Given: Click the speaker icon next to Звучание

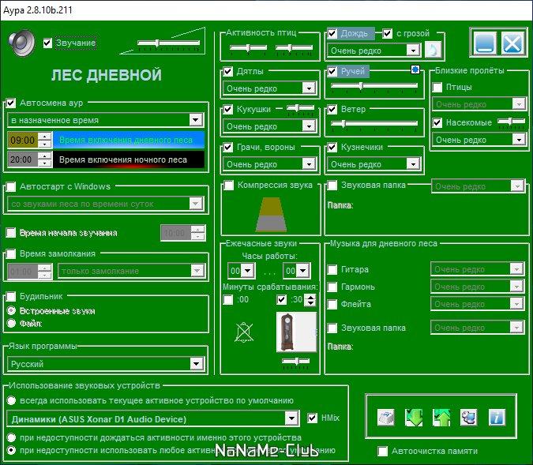Looking at the screenshot, I should click(x=22, y=42).
